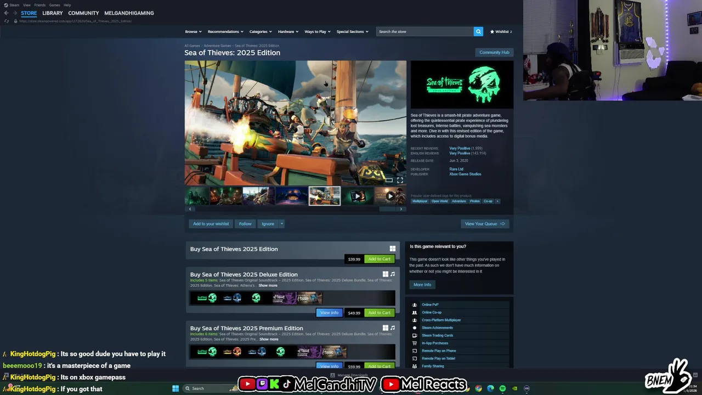Switch to the COMMUNITY tab
This screenshot has height=395, width=702.
click(x=83, y=13)
